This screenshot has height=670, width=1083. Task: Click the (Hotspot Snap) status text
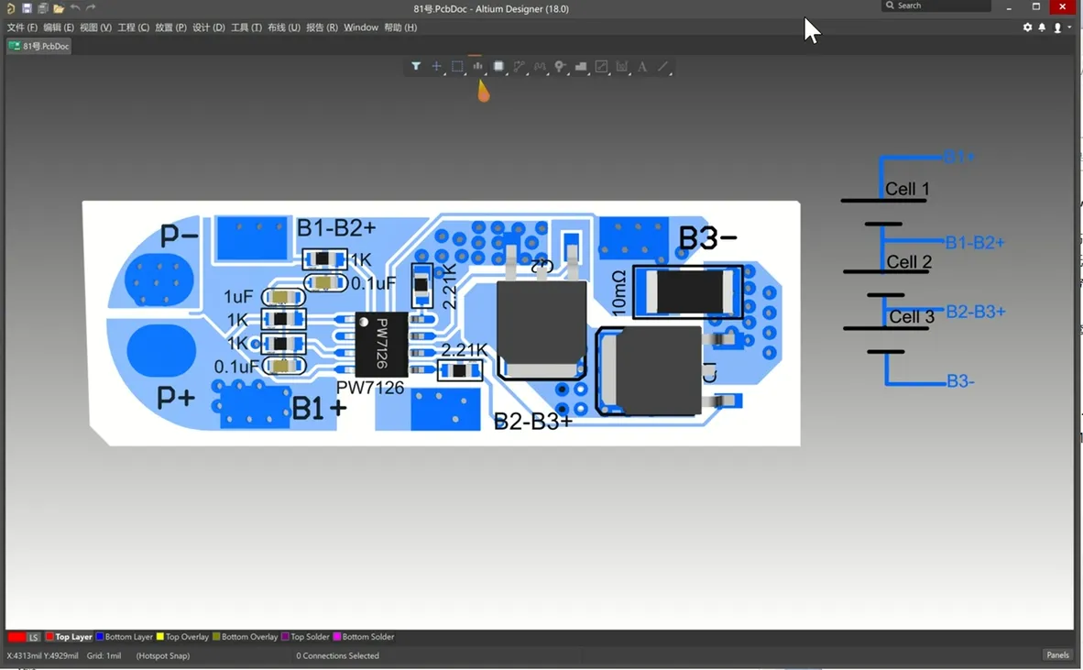[x=163, y=655]
